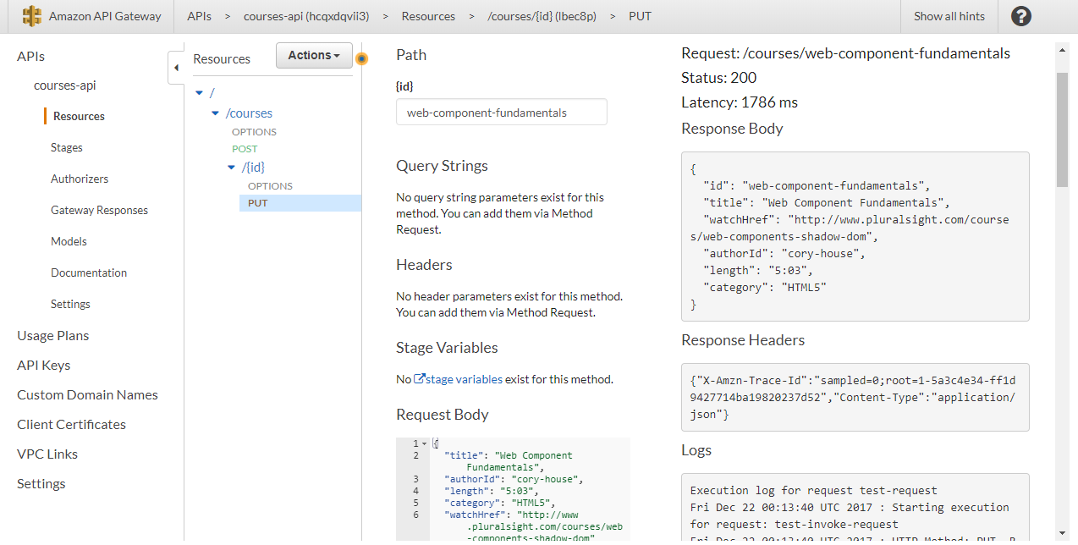Collapse the /courses resource arrow
The image size is (1078, 545).
pos(216,113)
